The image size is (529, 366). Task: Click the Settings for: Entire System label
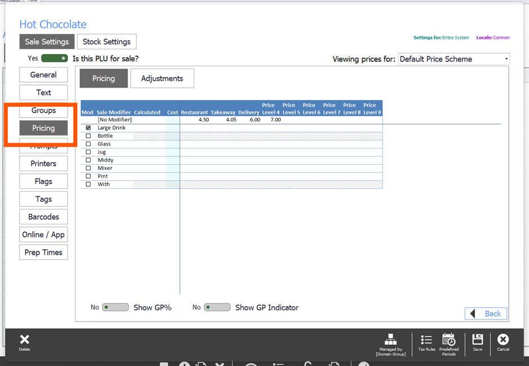(x=441, y=38)
